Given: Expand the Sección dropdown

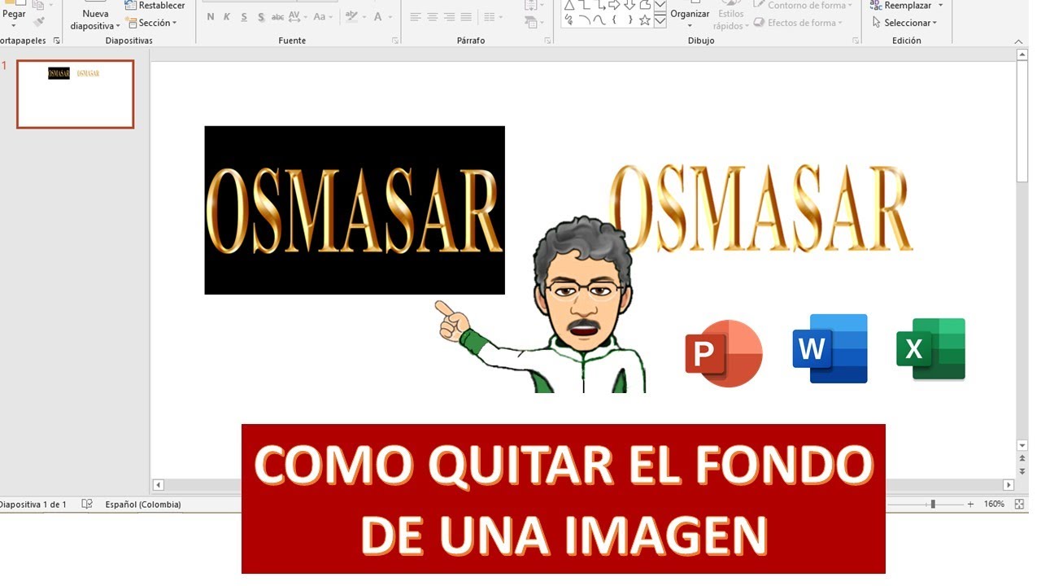Looking at the screenshot, I should pyautogui.click(x=151, y=23).
